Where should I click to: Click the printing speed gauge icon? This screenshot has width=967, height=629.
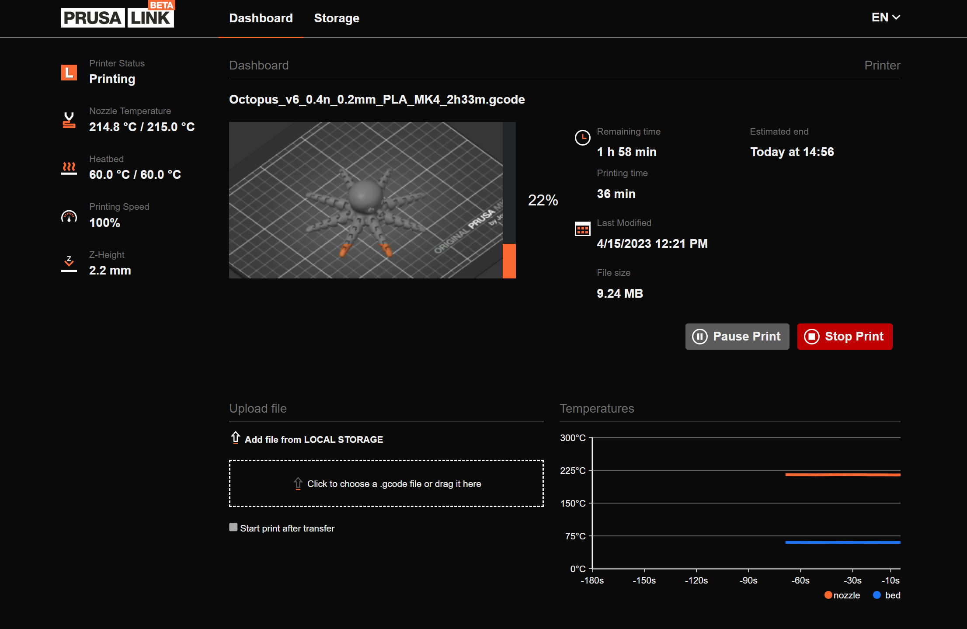(69, 216)
